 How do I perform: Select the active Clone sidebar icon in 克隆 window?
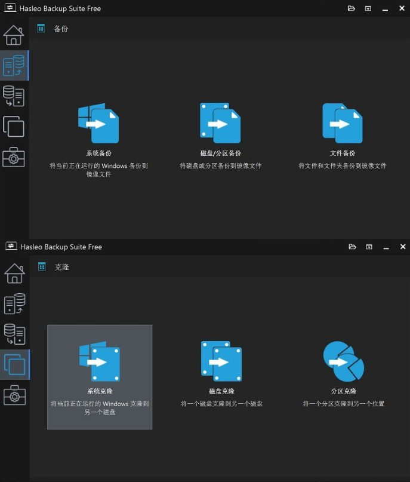(14, 364)
